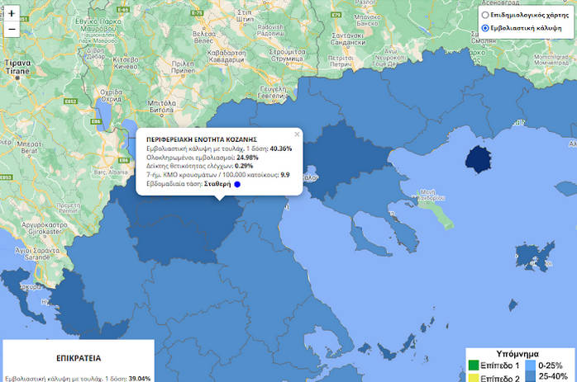Select Εμβολιαστική κάλυψη radio option

click(x=485, y=30)
